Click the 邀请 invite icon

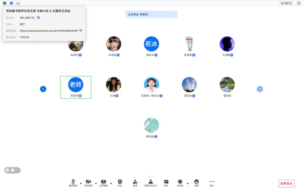pos(135,182)
